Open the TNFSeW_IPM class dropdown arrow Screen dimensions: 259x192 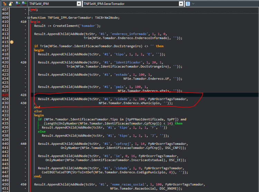tap(79, 4)
